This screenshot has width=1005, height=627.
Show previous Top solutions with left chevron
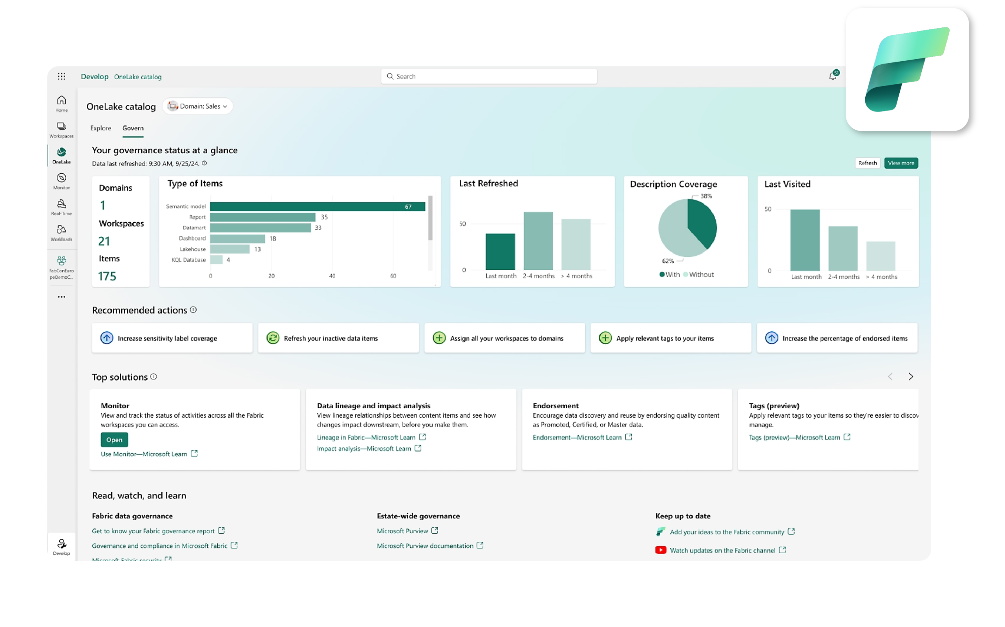click(890, 376)
